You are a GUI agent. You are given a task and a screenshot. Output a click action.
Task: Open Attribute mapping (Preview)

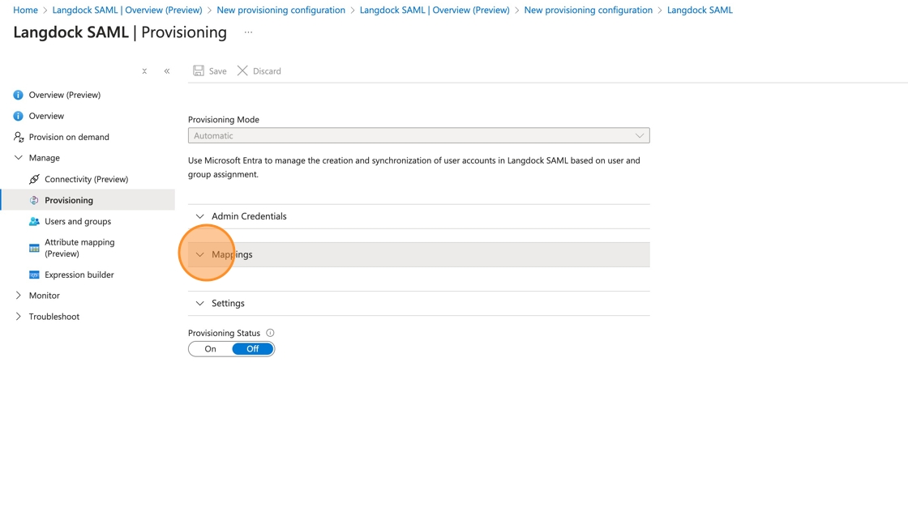79,248
